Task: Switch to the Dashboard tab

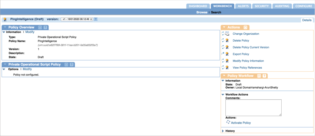Action: coord(198,6)
